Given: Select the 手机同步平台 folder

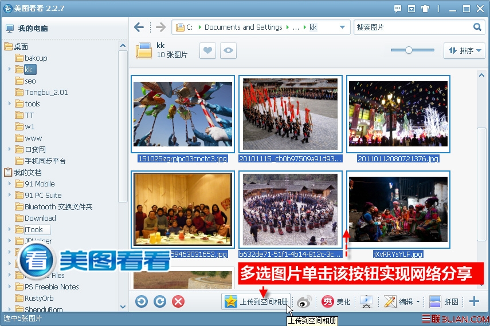Looking at the screenshot, I should coord(41,161).
